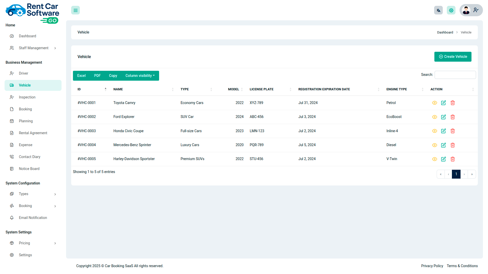This screenshot has width=488, height=274.
Task: View details of Harley-Davidson Sportster
Action: point(435,159)
